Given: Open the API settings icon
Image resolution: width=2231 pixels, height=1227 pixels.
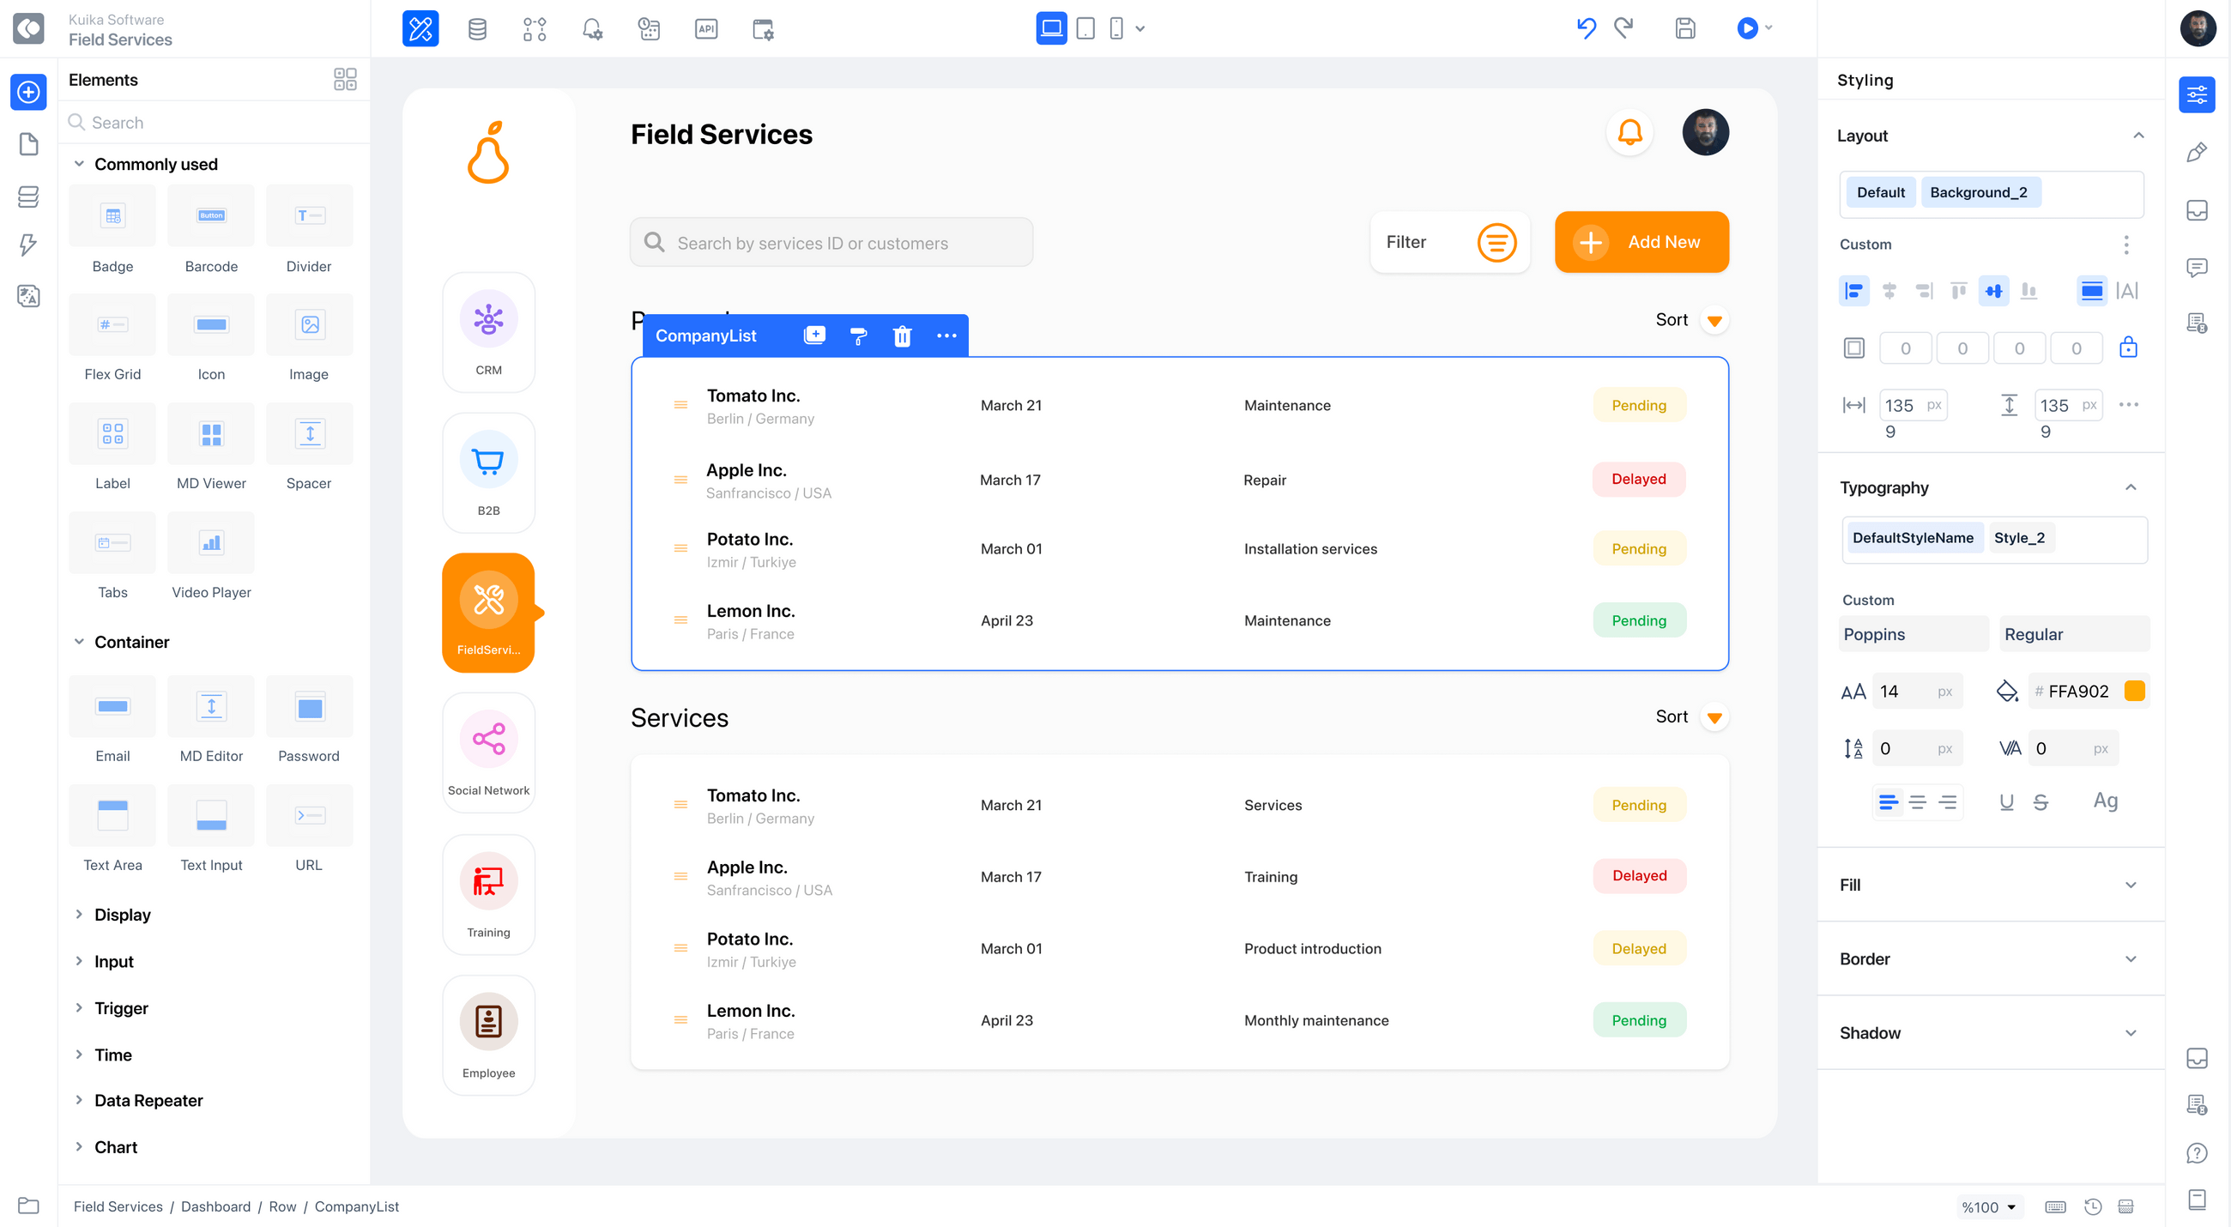Looking at the screenshot, I should (706, 28).
